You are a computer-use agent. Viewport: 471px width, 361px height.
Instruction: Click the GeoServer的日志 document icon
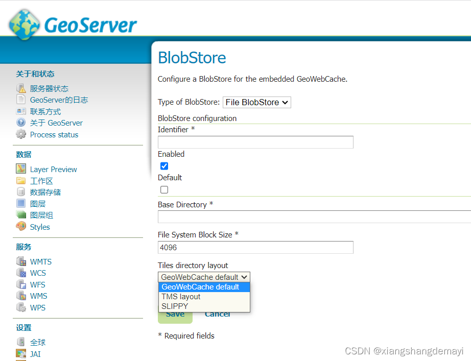(21, 100)
